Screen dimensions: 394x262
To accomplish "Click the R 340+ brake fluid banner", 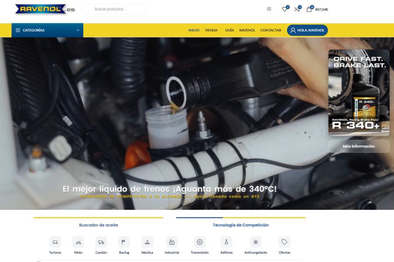I will [359, 93].
